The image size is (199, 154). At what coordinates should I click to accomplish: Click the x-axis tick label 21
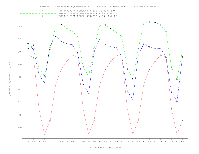(67, 141)
